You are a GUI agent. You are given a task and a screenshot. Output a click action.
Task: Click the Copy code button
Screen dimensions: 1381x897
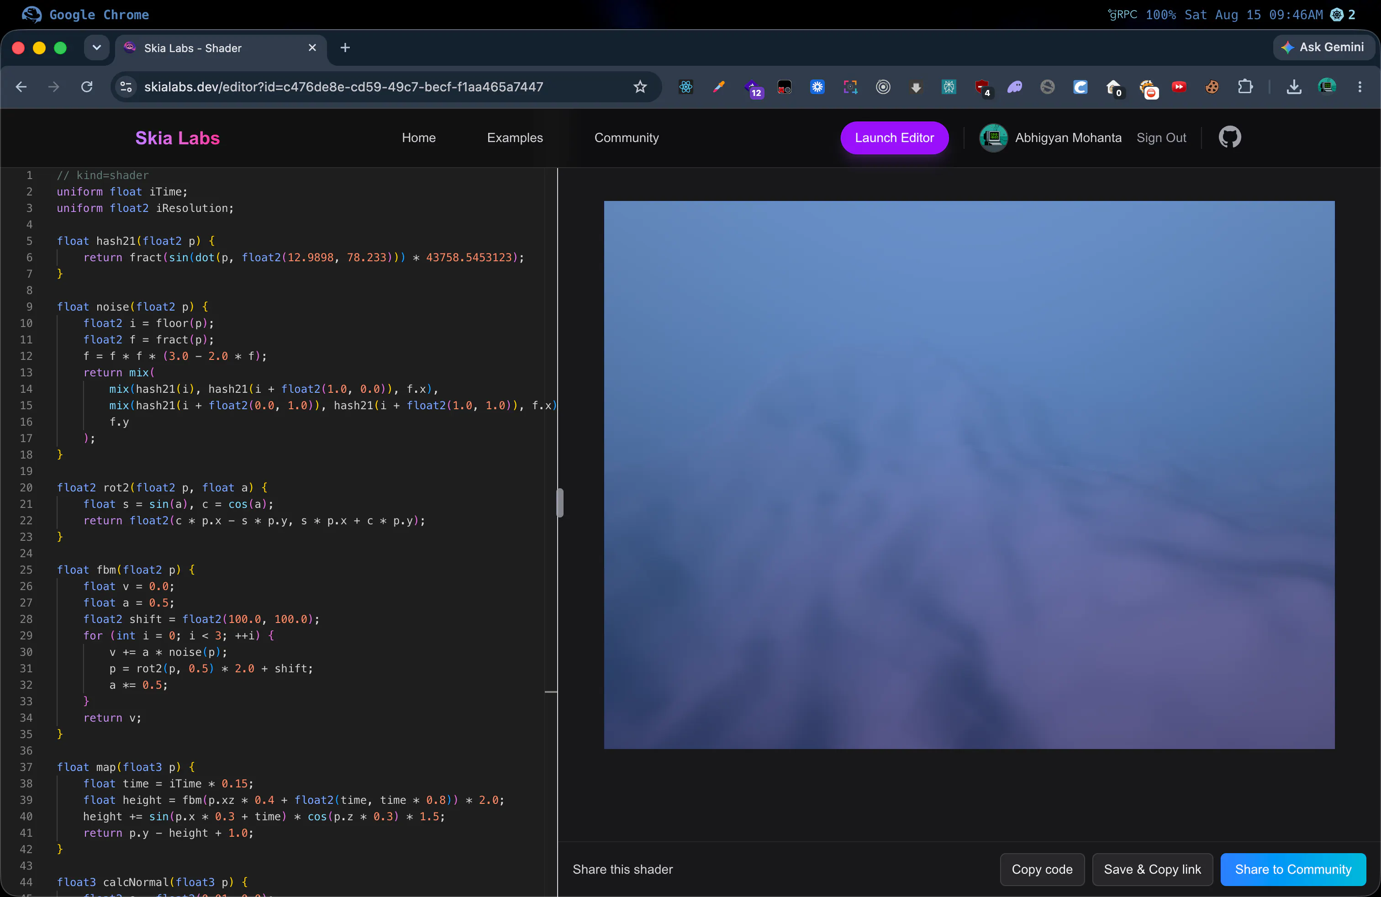[1042, 869]
